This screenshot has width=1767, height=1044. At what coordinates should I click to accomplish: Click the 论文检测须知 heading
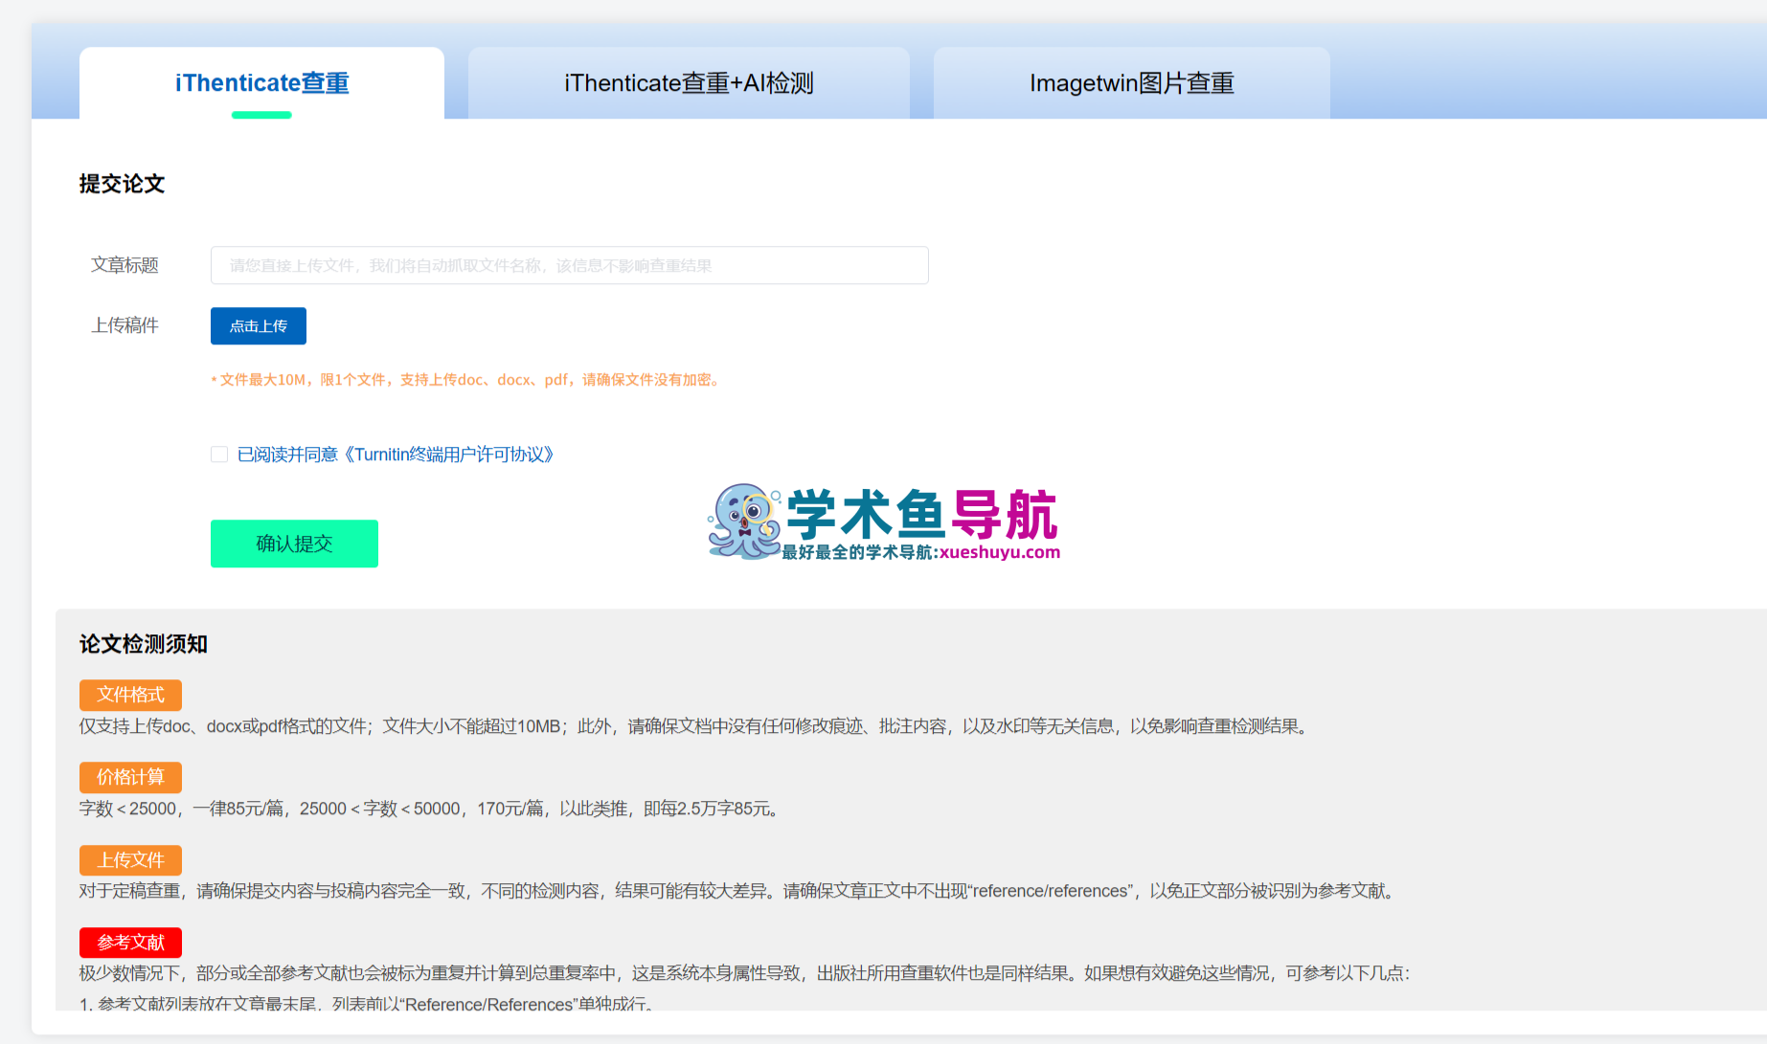click(x=144, y=644)
